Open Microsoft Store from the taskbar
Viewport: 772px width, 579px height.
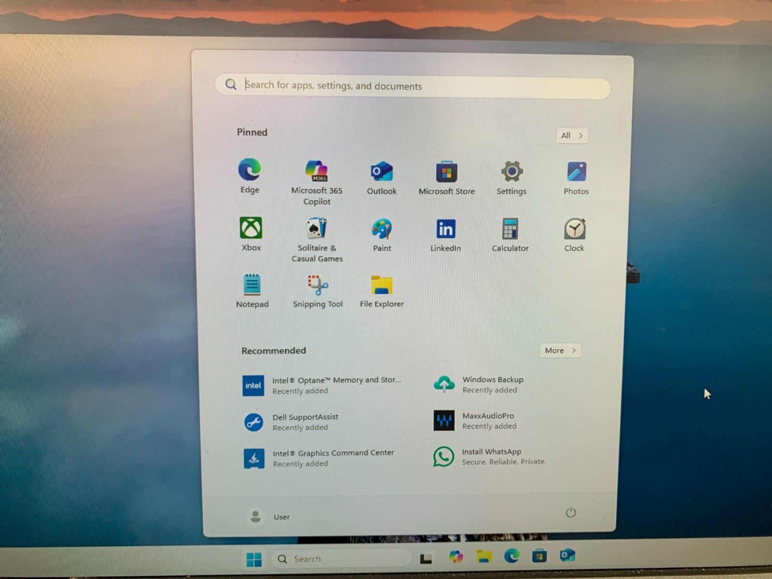pos(539,556)
